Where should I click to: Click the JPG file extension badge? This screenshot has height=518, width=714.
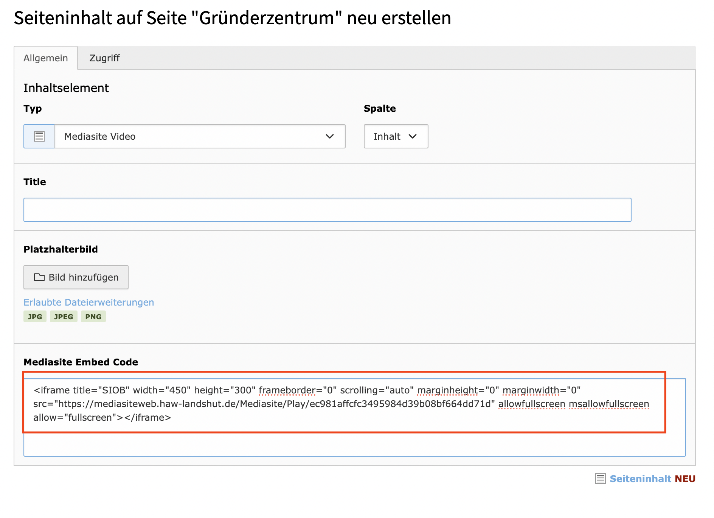pos(35,317)
